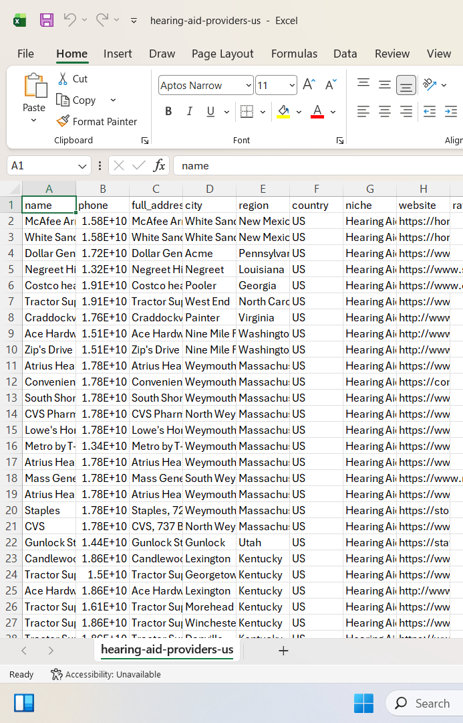This screenshot has height=723, width=463.
Task: Click the Select All corner triangle
Action: click(15, 189)
